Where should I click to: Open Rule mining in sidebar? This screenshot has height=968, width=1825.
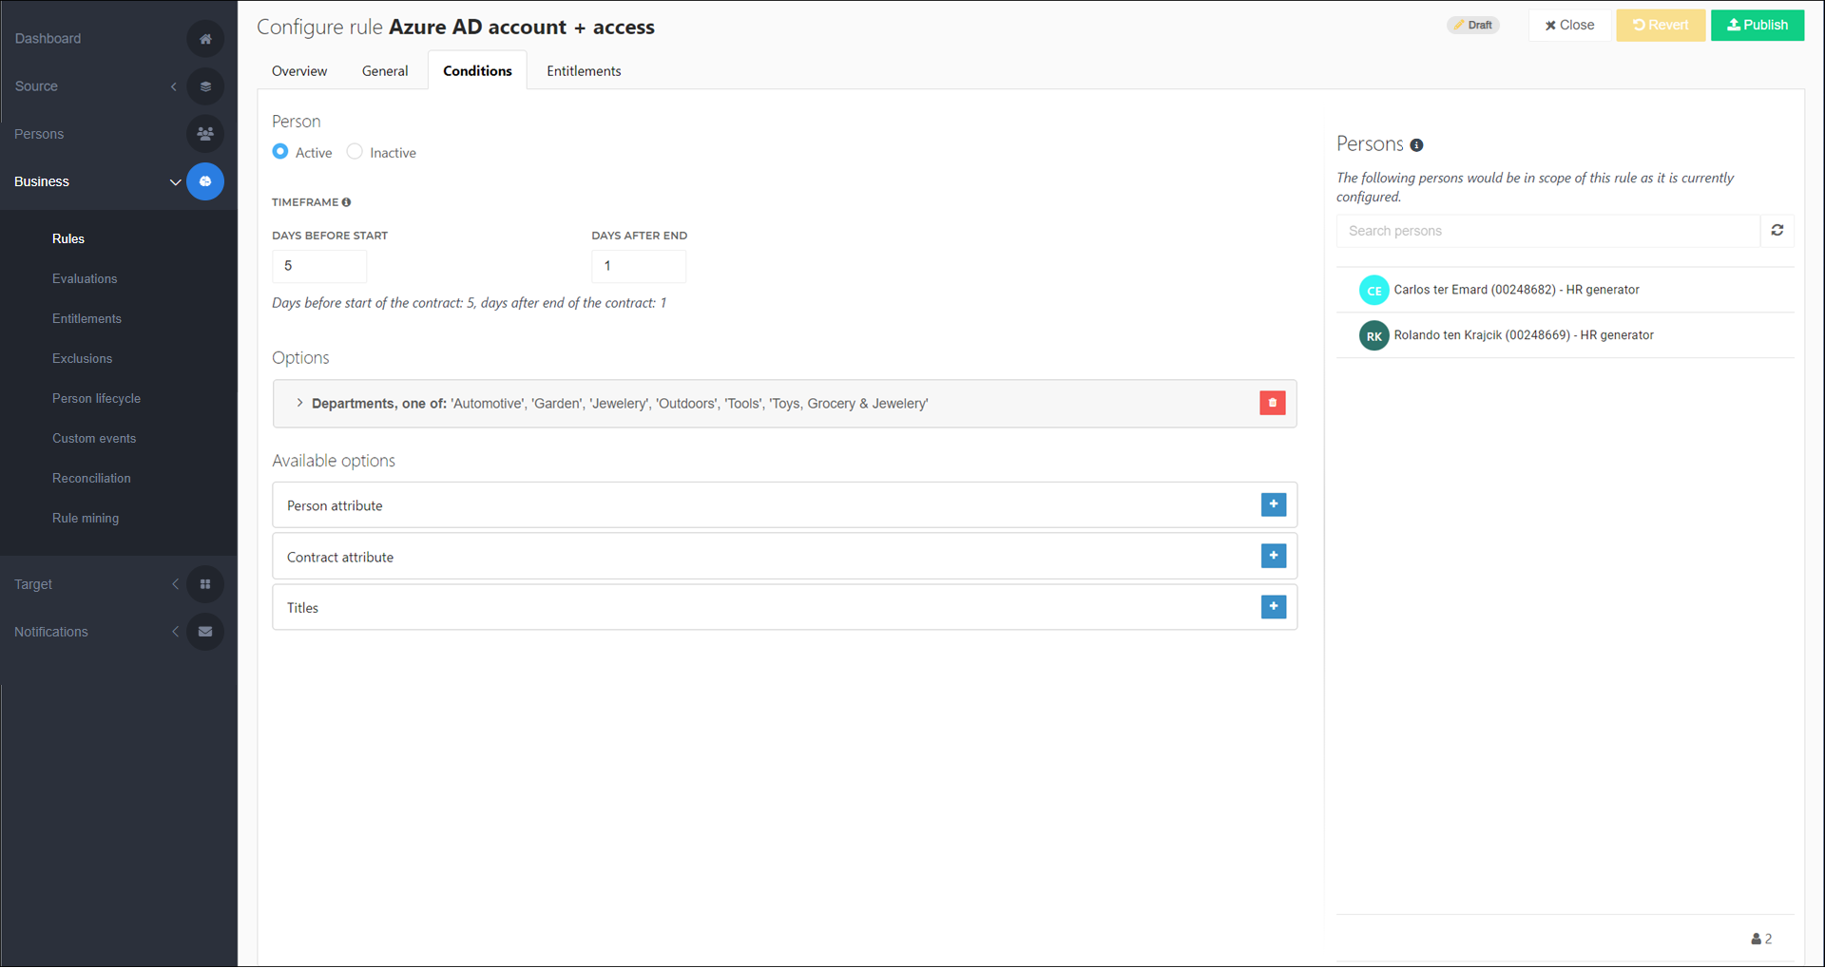(86, 518)
